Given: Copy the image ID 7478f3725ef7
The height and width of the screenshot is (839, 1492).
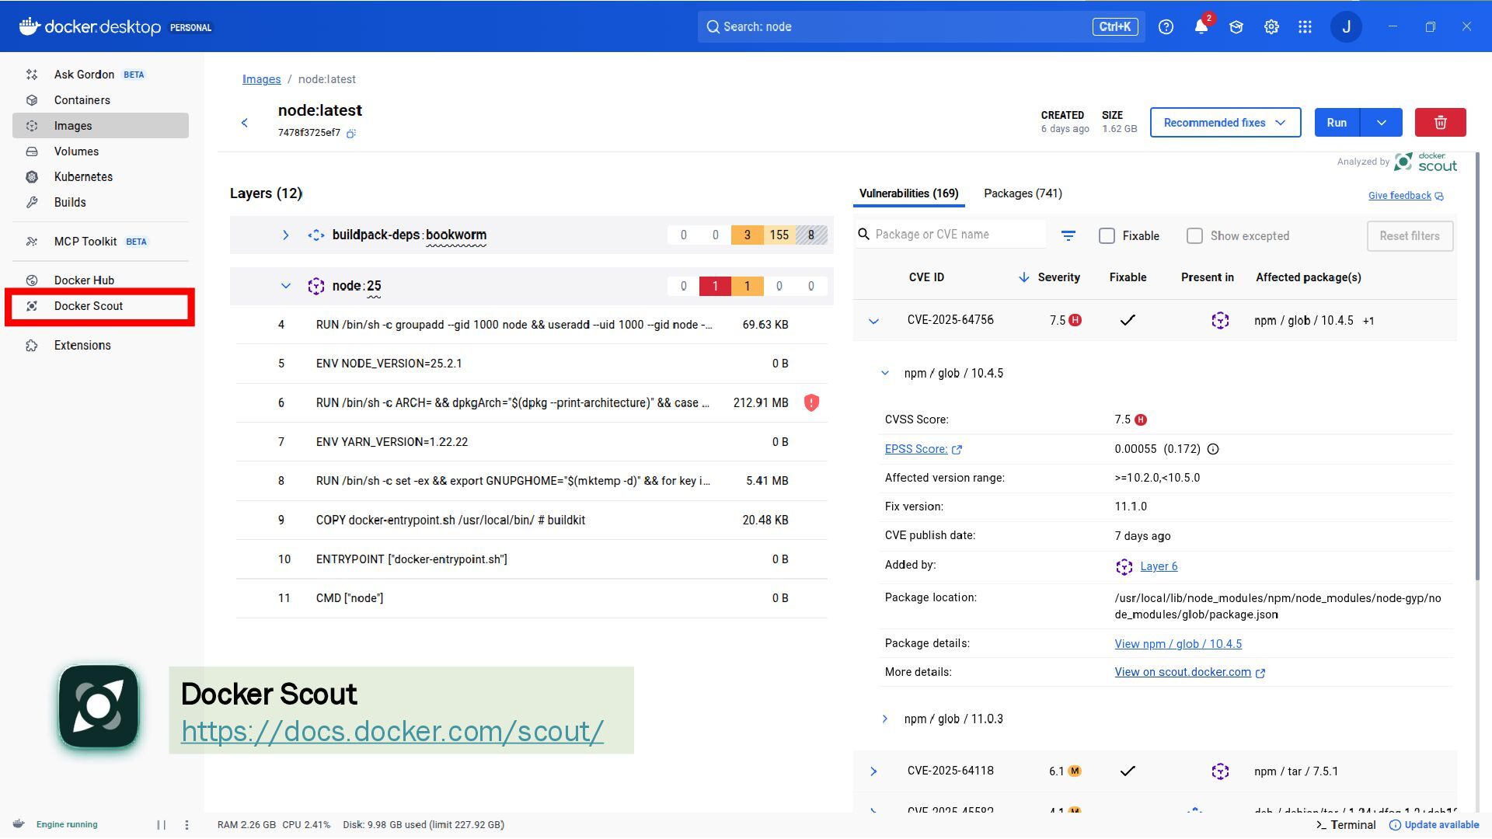Looking at the screenshot, I should coord(351,134).
